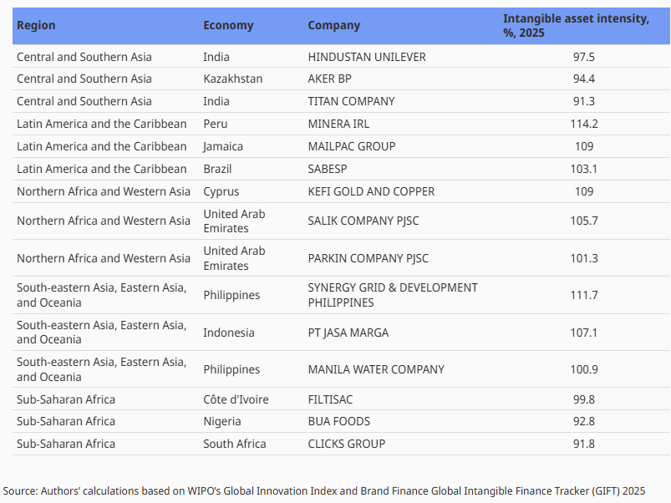Click the Brazil economy cell
671x503 pixels.
(x=217, y=169)
